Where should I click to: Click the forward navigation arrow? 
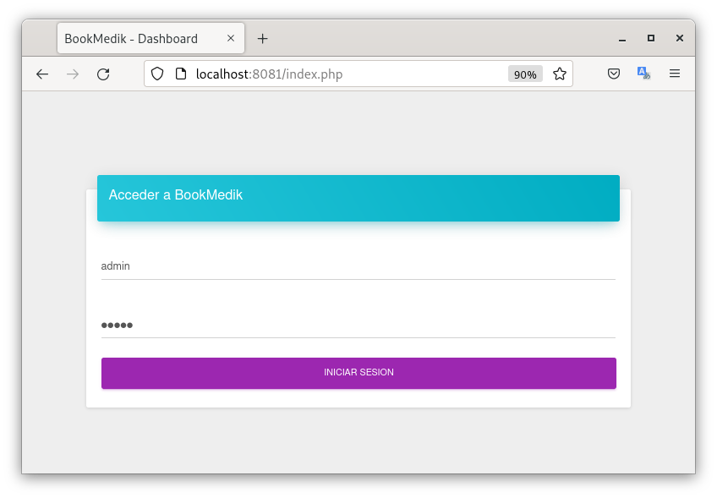[x=73, y=74]
